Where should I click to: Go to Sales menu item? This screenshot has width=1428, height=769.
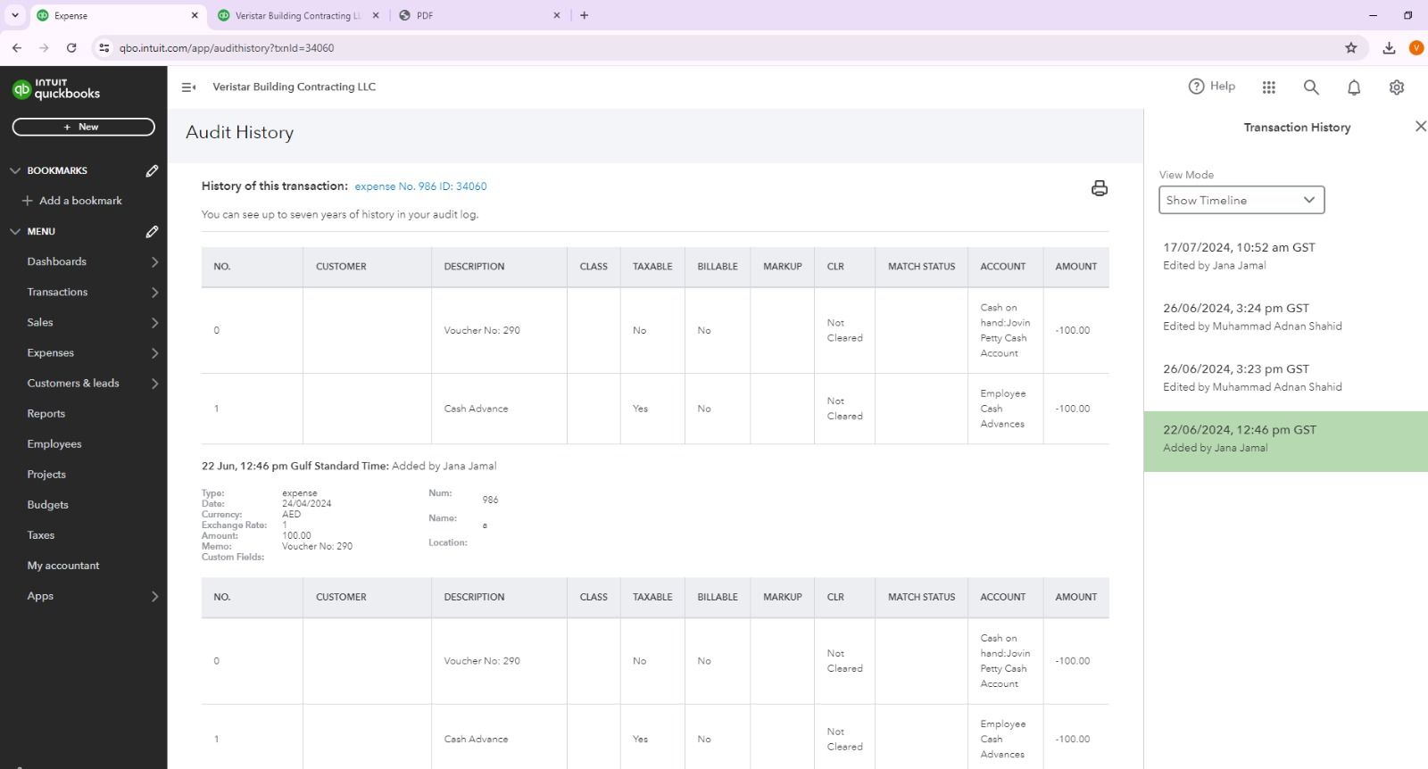tap(40, 322)
